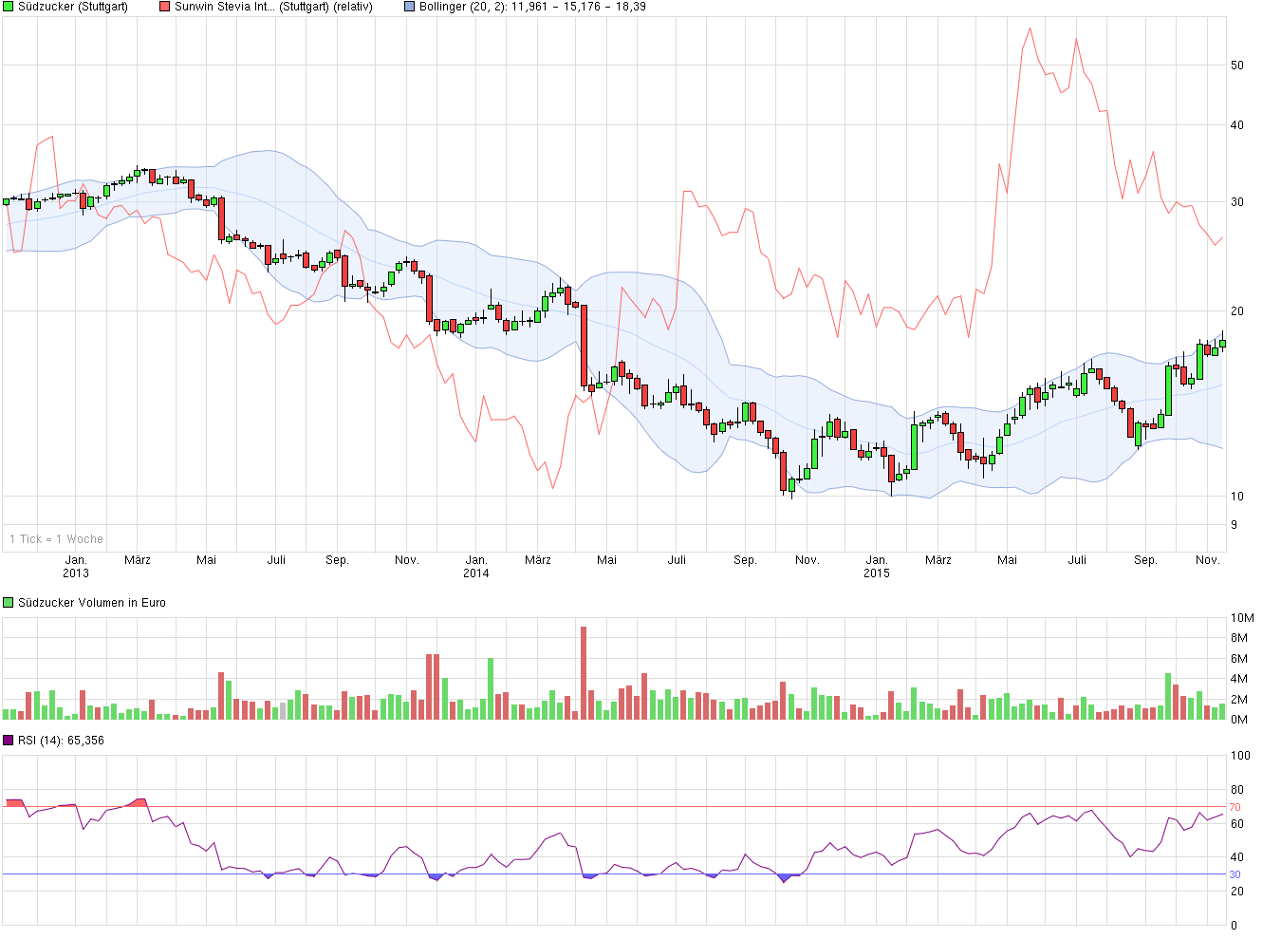
Task: Click the price axis "9" label
Action: tap(1234, 525)
